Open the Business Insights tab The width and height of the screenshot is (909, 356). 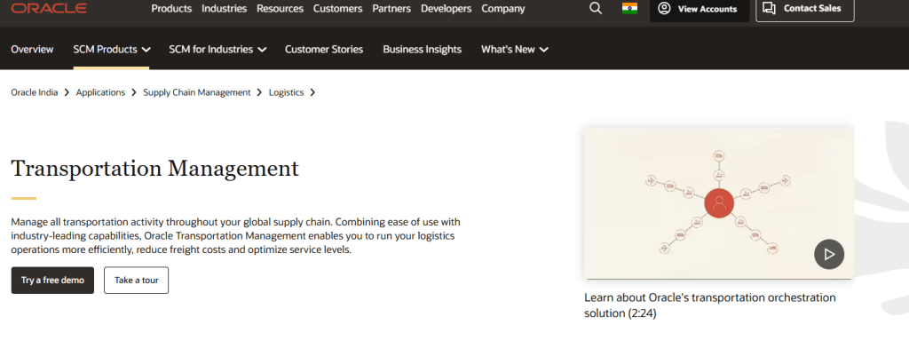click(x=422, y=50)
